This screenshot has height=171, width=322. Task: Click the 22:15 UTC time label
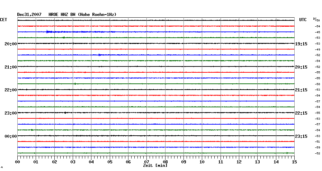(x=301, y=113)
